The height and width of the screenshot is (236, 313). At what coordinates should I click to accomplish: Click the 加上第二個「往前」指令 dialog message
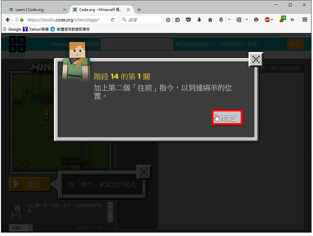[163, 92]
